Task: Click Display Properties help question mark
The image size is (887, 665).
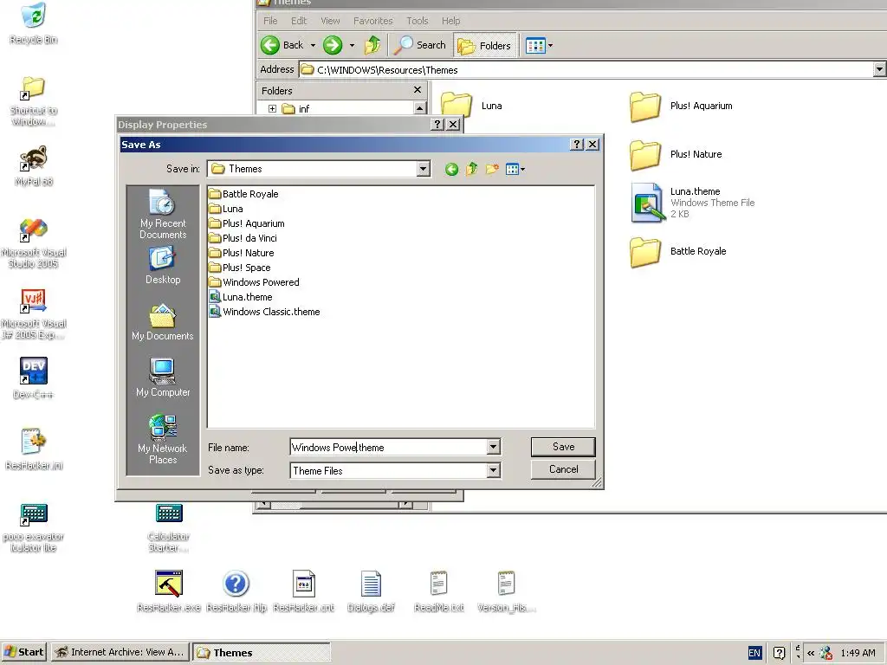Action: tap(437, 125)
